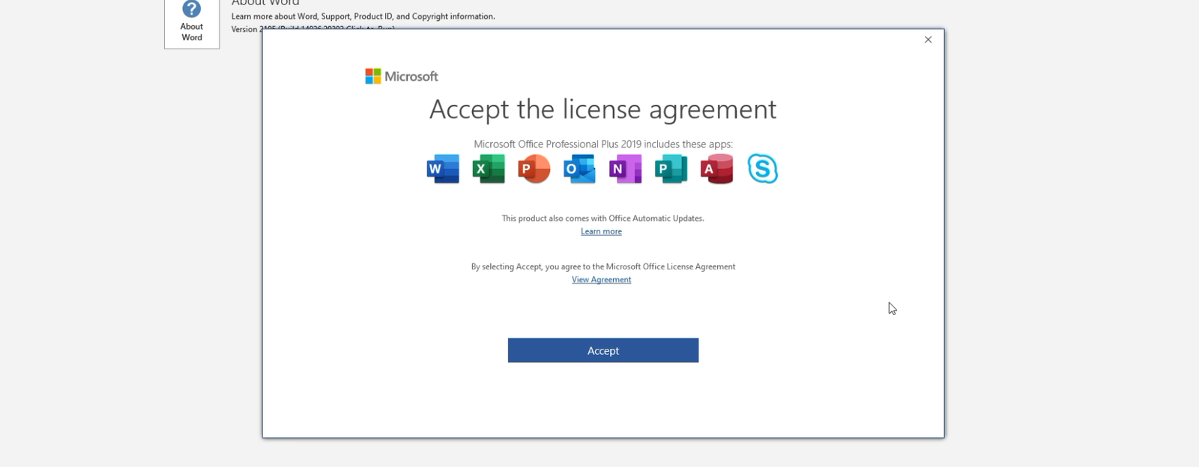
Task: Click the Word app icon
Action: pos(443,169)
